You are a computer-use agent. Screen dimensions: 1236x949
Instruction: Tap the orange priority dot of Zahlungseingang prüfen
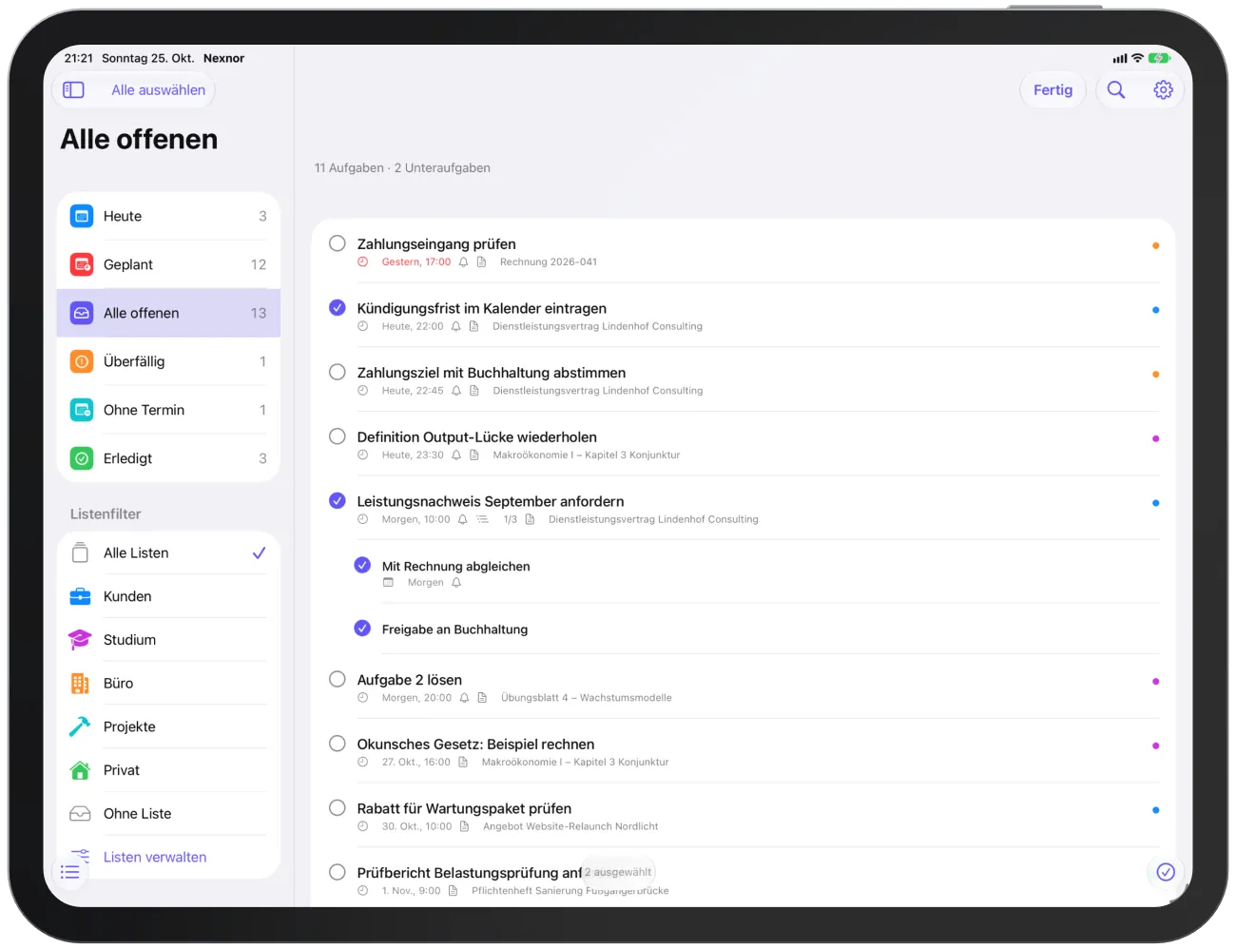click(1155, 245)
